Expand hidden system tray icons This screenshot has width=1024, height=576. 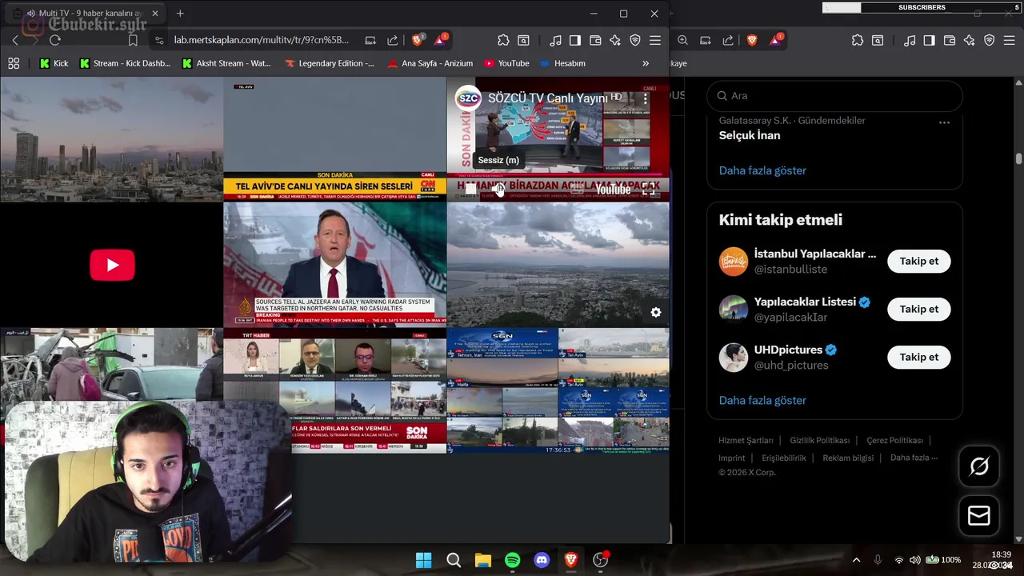856,560
